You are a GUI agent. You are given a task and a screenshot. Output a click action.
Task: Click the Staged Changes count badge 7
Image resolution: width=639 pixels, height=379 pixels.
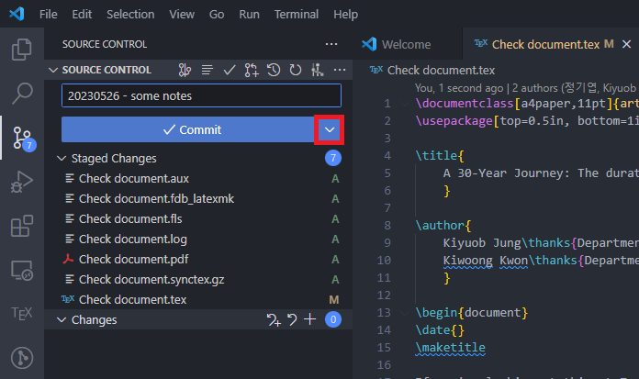333,158
